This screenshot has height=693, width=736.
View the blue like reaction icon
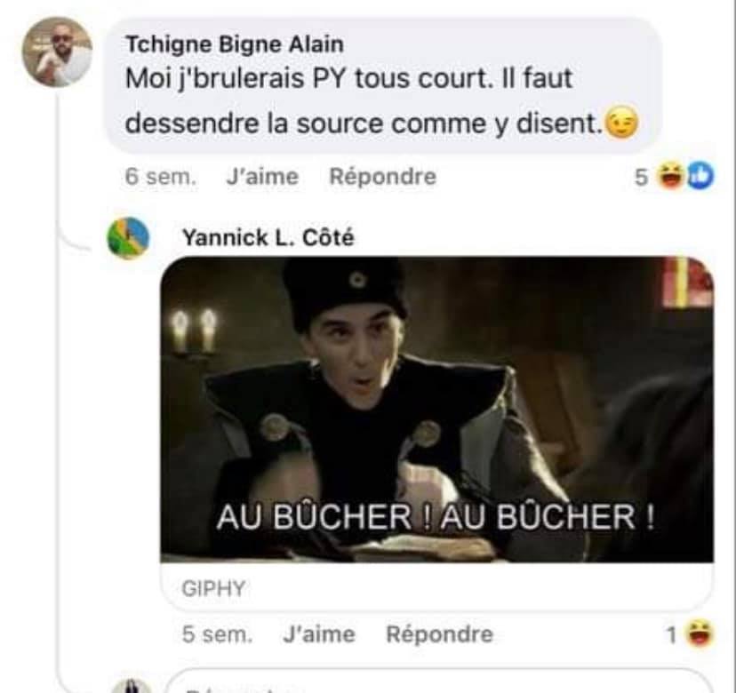point(700,176)
